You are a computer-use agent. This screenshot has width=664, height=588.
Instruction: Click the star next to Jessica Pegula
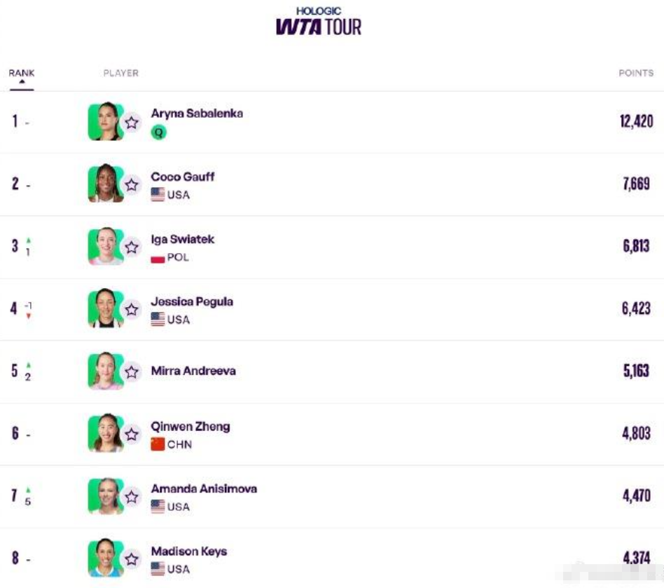click(132, 310)
